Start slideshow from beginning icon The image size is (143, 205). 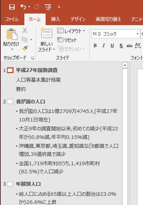(x=48, y=7)
